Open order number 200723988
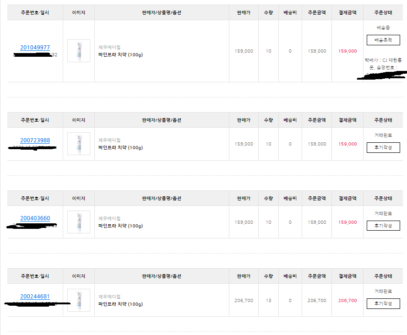This screenshot has width=407, height=335. coord(35,140)
